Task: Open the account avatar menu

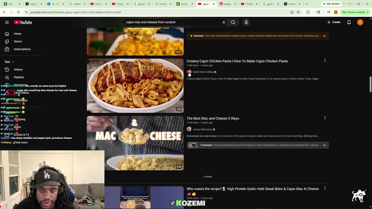Action: click(x=360, y=22)
